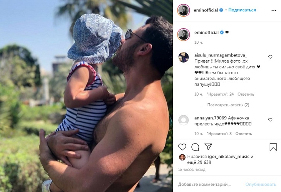Open igor_nikolaev_music small avatar
The image size is (281, 192).
pyautogui.click(x=182, y=157)
